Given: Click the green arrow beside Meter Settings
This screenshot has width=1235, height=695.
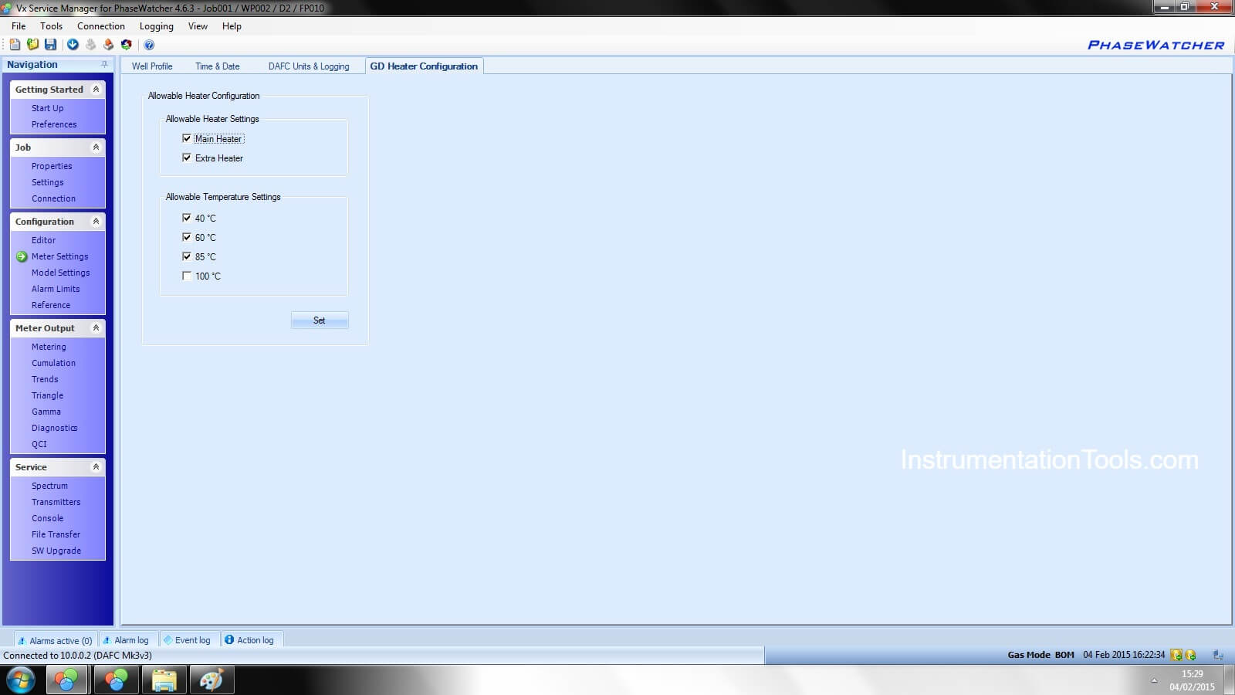Looking at the screenshot, I should (x=22, y=256).
